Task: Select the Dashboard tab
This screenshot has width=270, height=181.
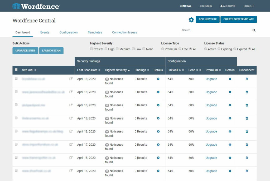Action: [23, 32]
